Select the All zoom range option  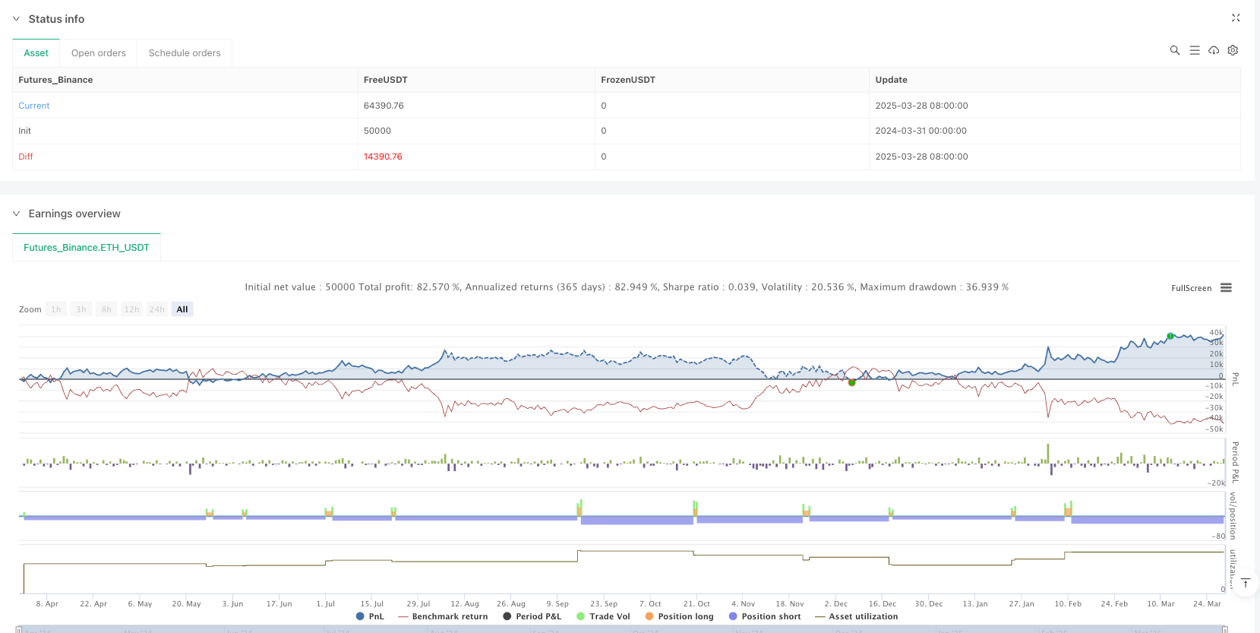(182, 309)
